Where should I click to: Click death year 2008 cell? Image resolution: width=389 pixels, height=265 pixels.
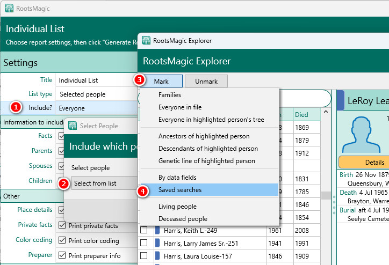click(307, 230)
